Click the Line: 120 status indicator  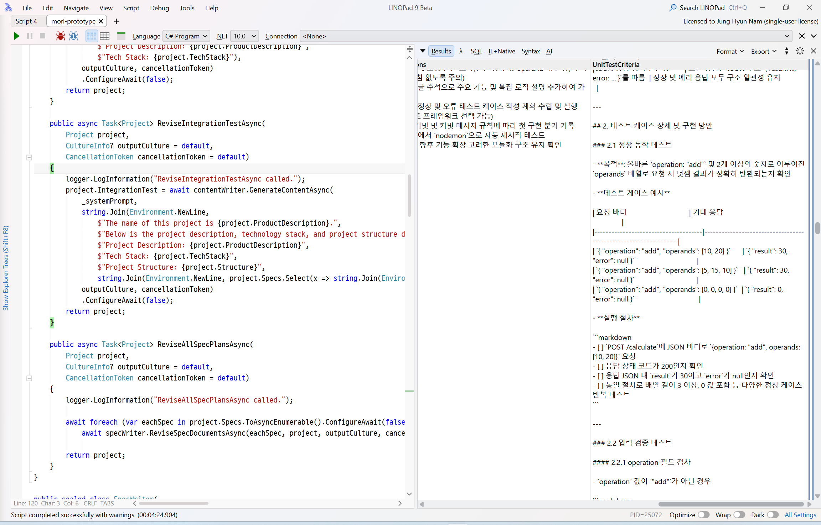point(26,503)
